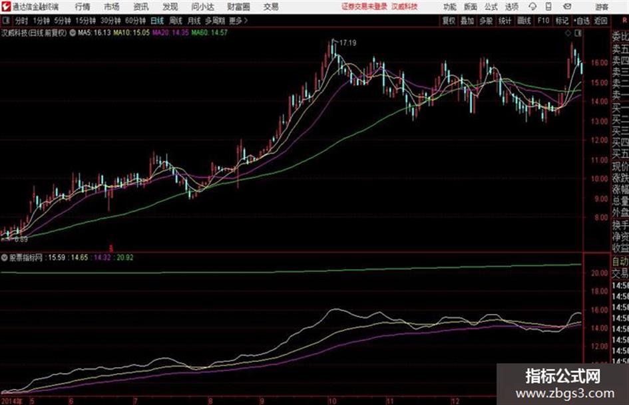Open the 公式 menu
The image size is (629, 405).
pos(491,7)
